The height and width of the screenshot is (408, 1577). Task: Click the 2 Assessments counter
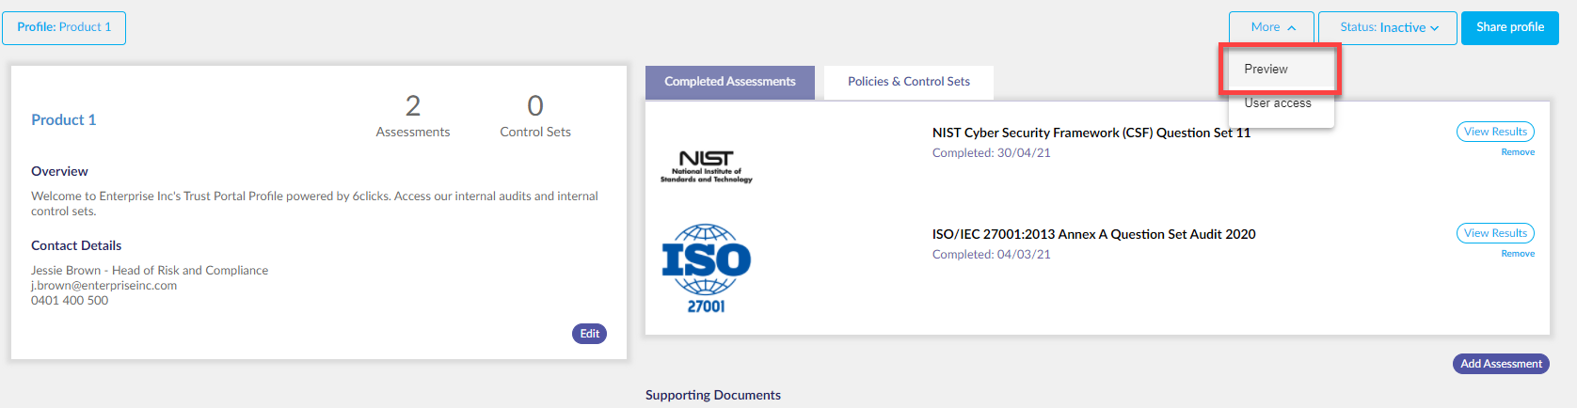point(413,116)
